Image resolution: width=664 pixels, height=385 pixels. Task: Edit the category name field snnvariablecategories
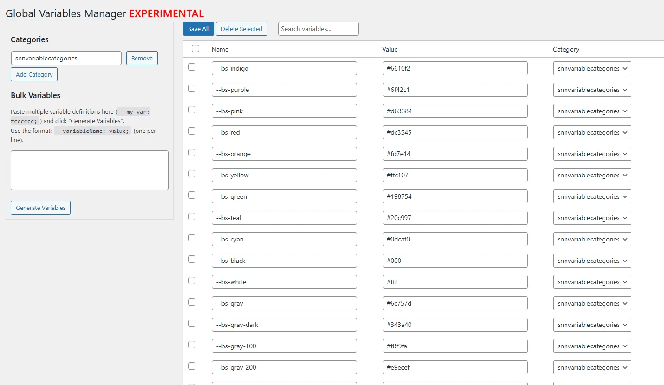(x=66, y=58)
